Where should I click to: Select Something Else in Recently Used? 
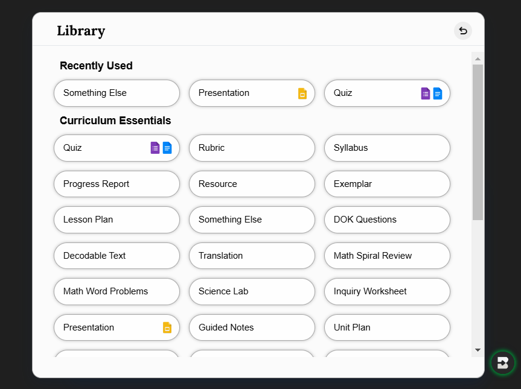tap(117, 93)
